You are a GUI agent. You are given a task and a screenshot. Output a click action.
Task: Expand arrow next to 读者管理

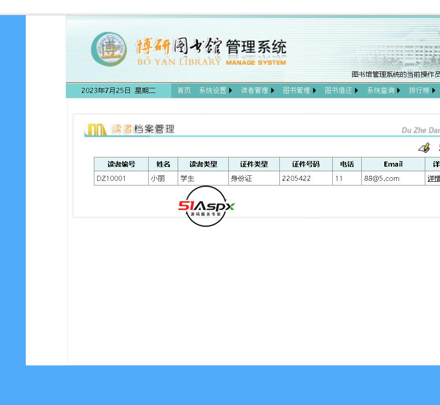coord(272,90)
